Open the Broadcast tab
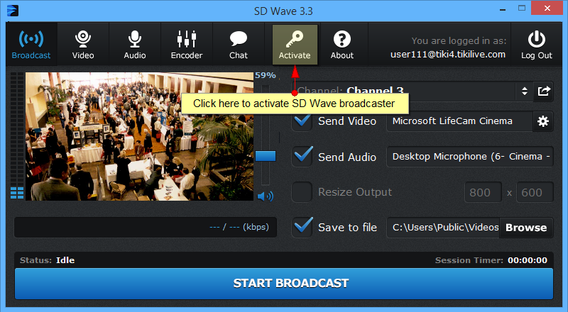Screen dimensions: 568x312 tap(31, 44)
